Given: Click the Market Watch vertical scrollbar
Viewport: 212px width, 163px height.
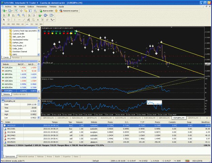Looking at the screenshot, I should pyautogui.click(x=39, y=78).
